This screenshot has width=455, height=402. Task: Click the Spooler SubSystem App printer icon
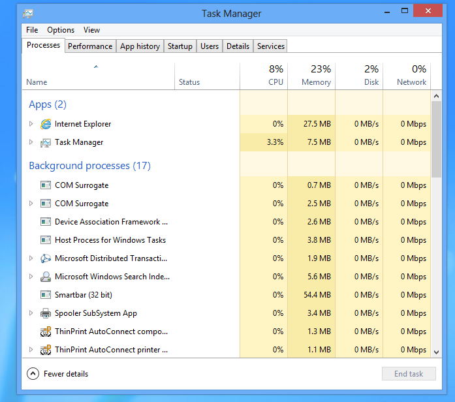pos(46,313)
